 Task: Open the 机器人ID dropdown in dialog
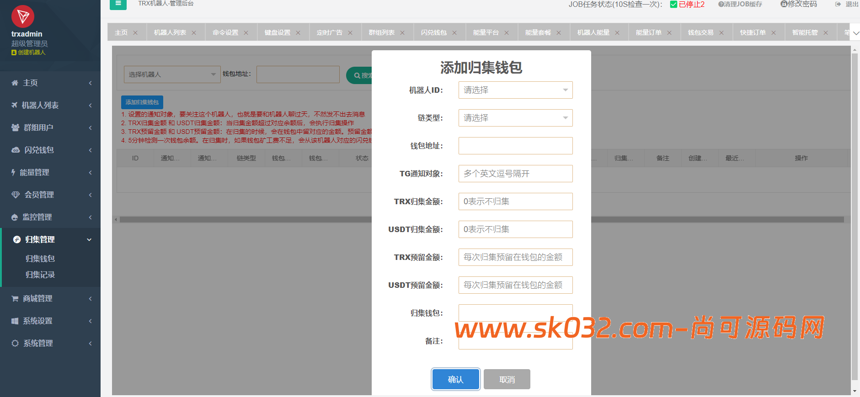516,90
